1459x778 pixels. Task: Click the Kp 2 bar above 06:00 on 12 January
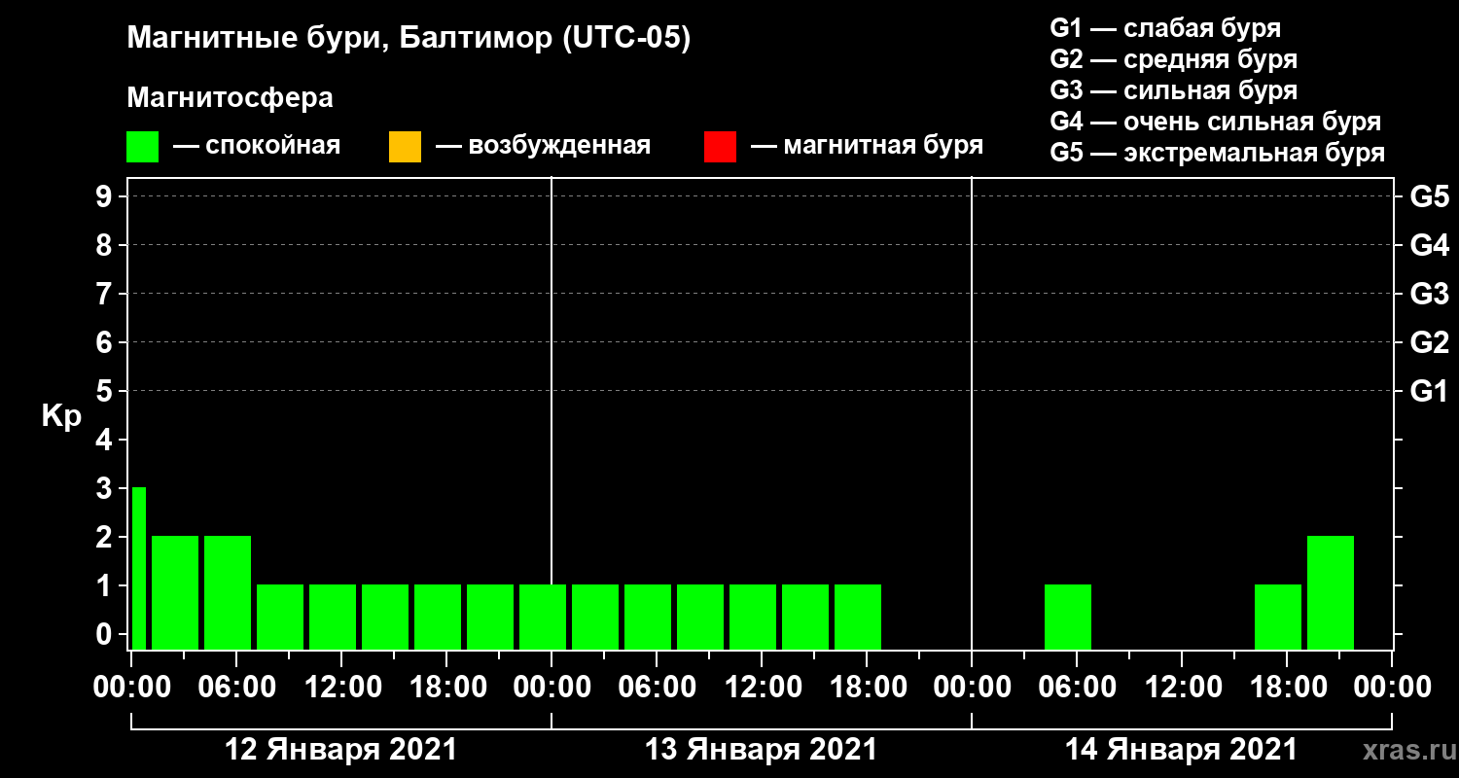click(228, 592)
